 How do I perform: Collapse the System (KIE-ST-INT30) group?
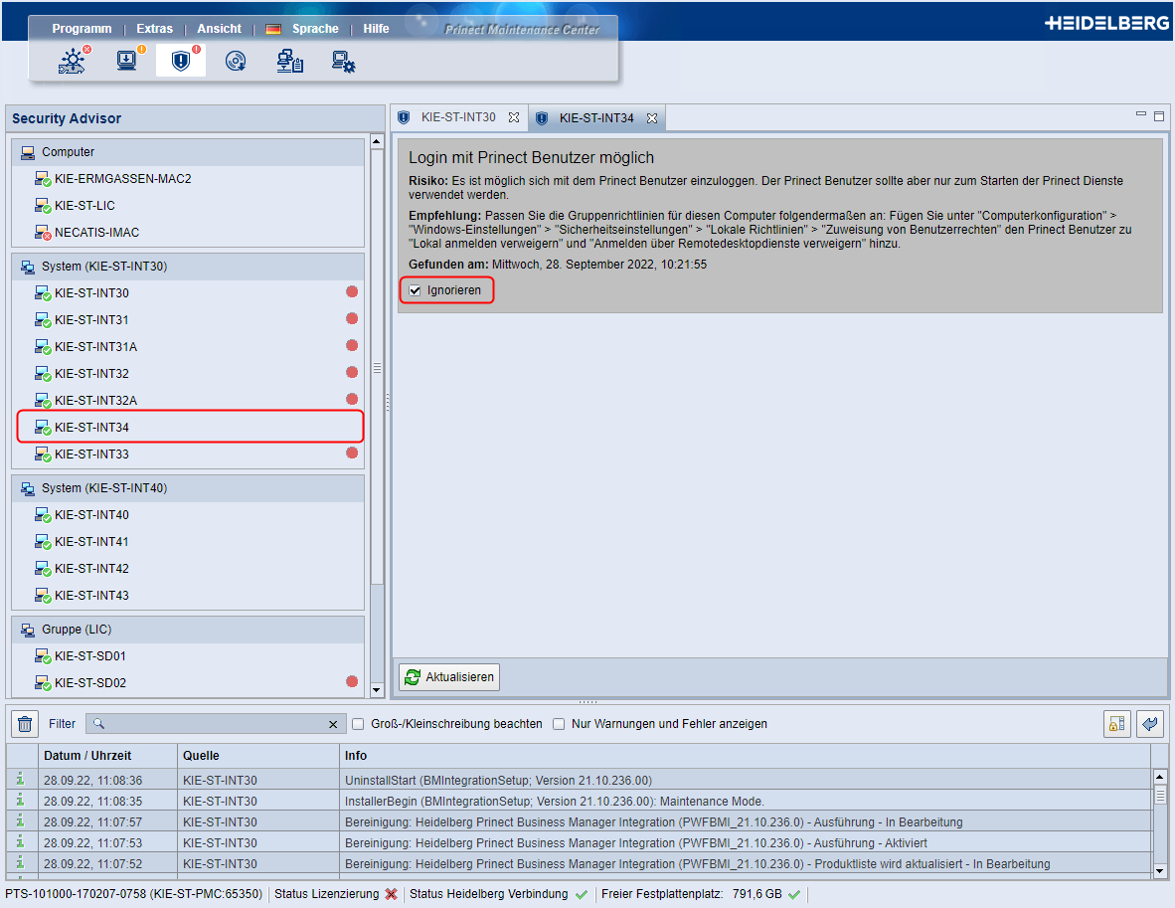(x=187, y=267)
